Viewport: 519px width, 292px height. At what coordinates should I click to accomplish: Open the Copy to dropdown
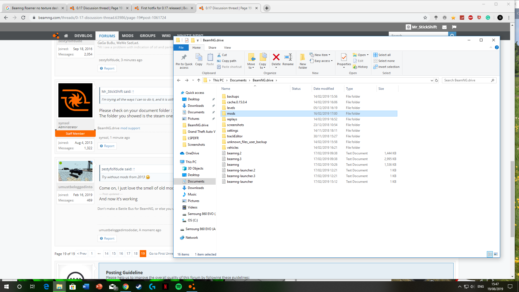pyautogui.click(x=262, y=66)
